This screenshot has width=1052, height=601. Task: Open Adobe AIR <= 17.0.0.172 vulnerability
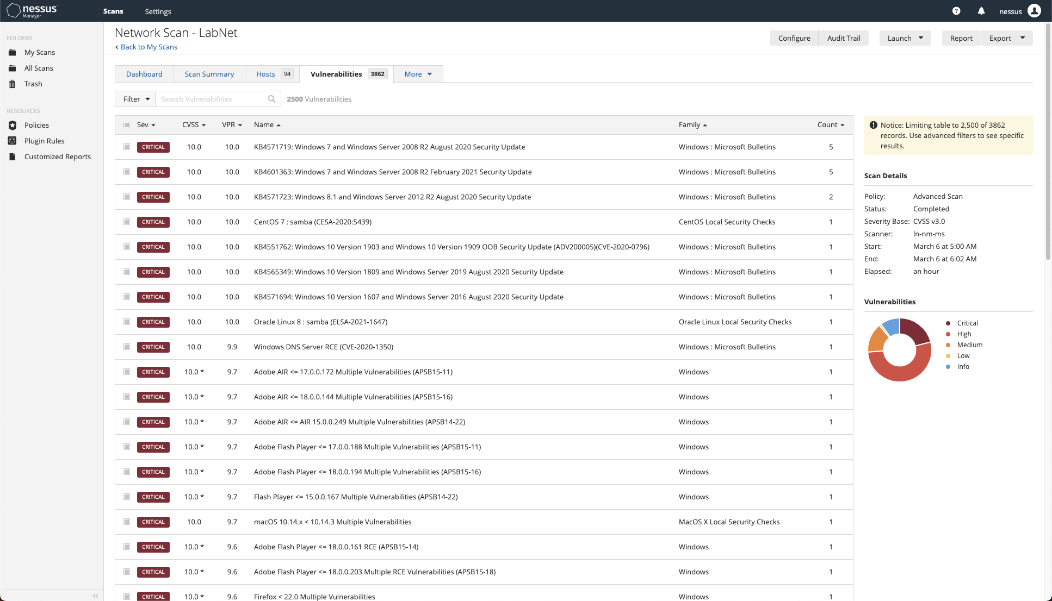tap(353, 372)
